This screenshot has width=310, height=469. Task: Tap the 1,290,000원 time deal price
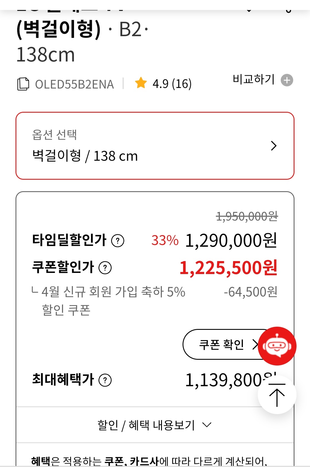tap(231, 241)
